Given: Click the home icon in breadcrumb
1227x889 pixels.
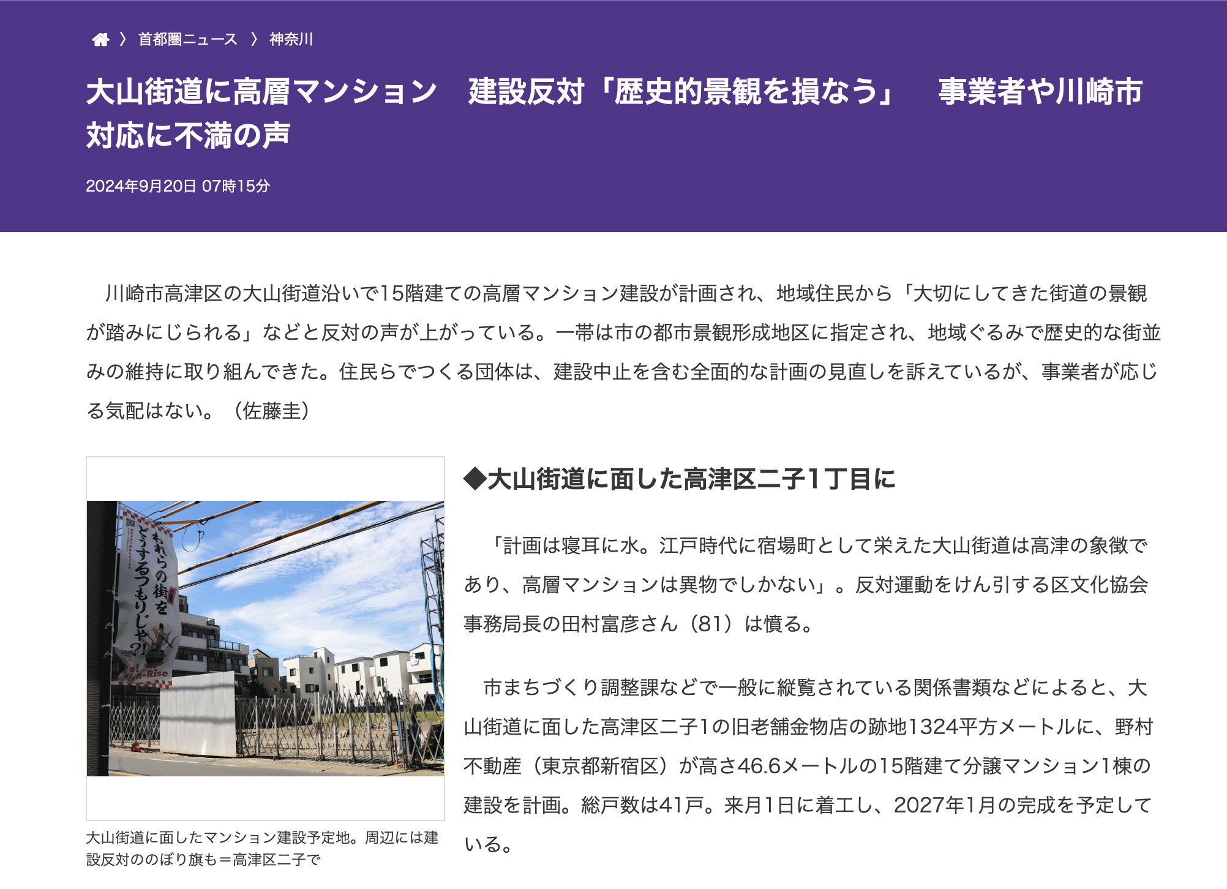Looking at the screenshot, I should click(x=100, y=40).
